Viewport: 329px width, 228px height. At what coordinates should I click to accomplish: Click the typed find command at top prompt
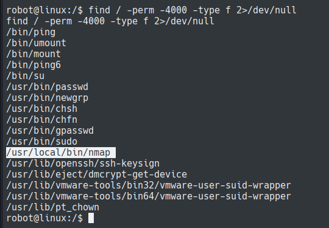coord(193,10)
